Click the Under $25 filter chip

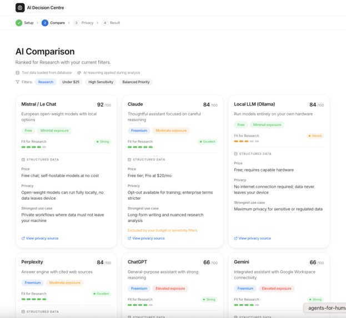pyautogui.click(x=71, y=82)
